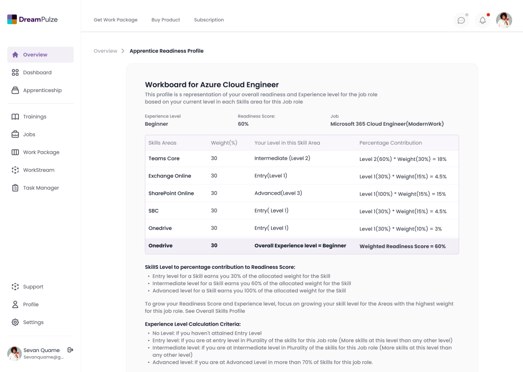
Task: Click the Apprenticeship icon in sidebar
Action: click(15, 90)
